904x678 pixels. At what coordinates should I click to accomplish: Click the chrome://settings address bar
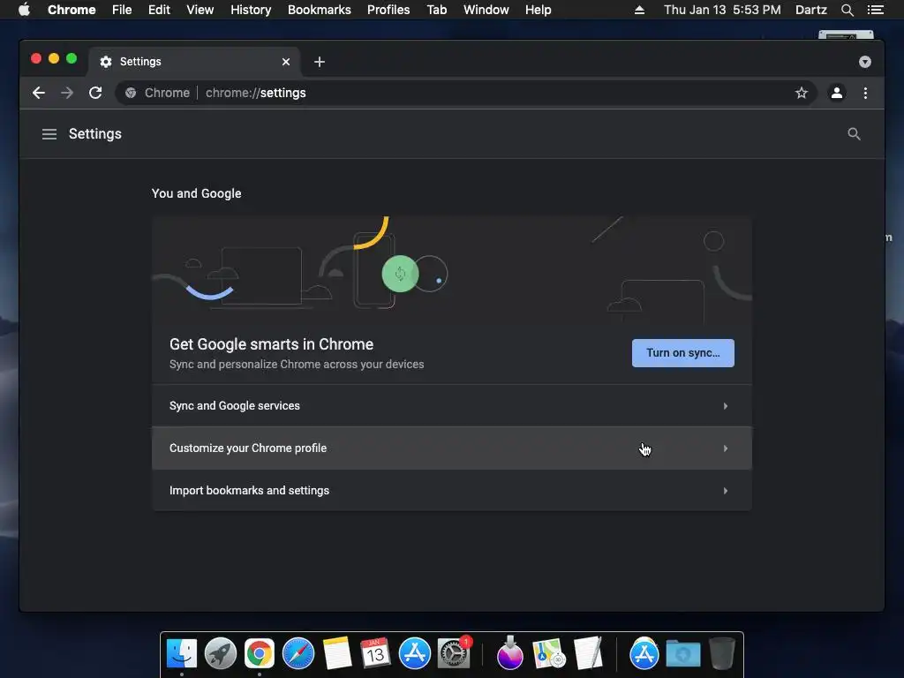point(465,93)
